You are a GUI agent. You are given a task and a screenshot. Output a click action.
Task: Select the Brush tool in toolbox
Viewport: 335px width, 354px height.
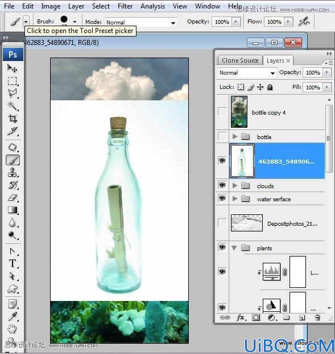pyautogui.click(x=13, y=160)
